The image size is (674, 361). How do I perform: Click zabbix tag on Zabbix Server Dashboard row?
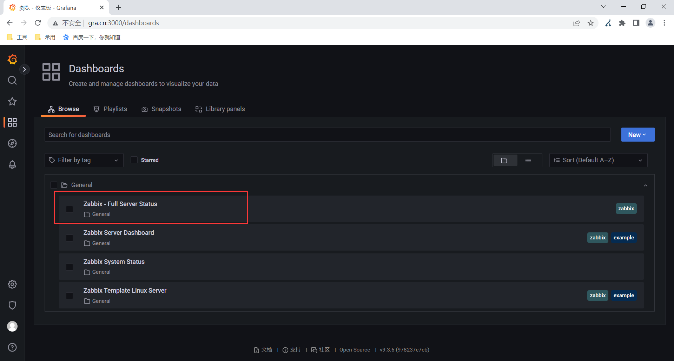598,238
